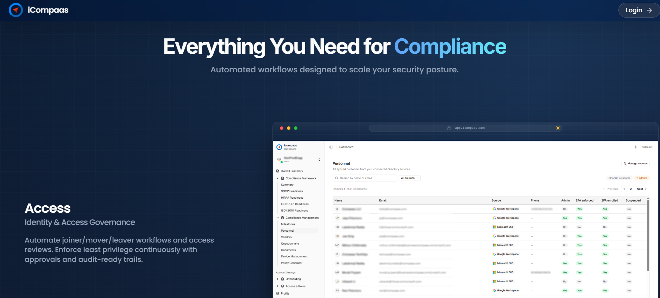The height and width of the screenshot is (298, 660).
Task: Open Vendors in the sidebar menu
Action: (286, 237)
